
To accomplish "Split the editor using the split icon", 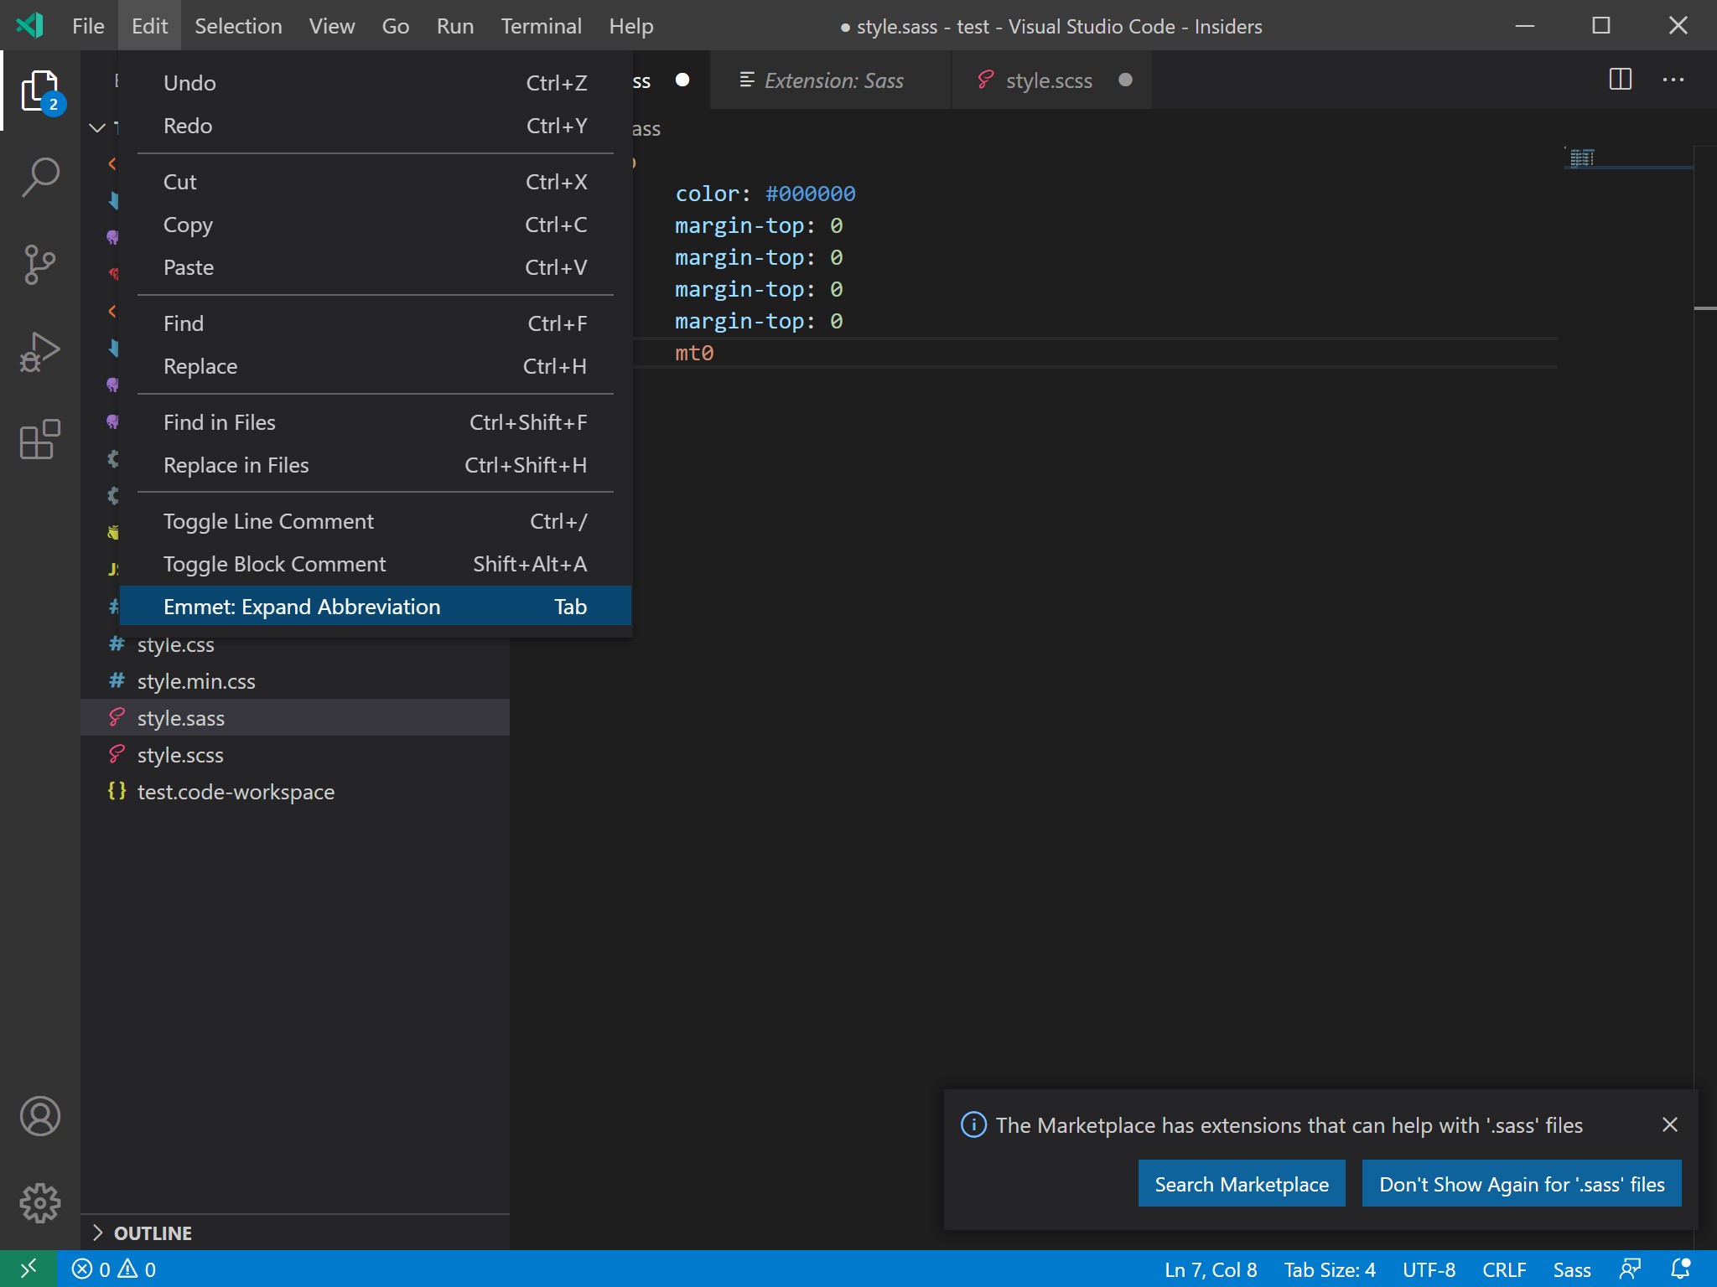I will (x=1620, y=80).
